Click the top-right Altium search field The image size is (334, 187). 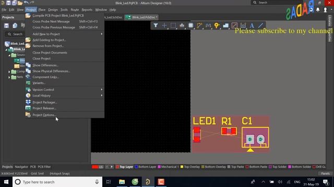(x=277, y=3)
